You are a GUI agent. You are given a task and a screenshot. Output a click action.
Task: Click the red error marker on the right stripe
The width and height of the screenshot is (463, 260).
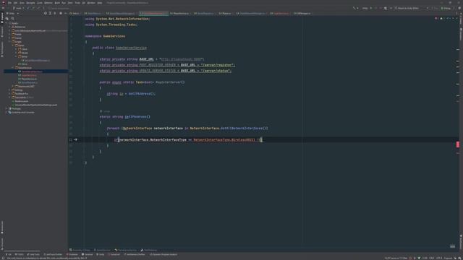[x=458, y=144]
